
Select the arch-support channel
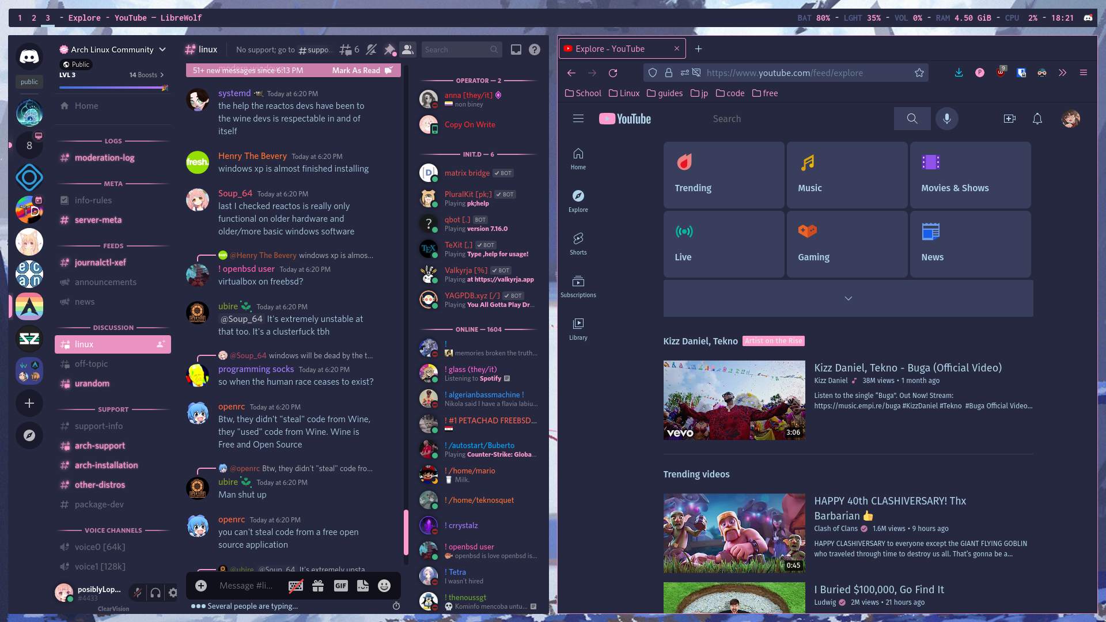pyautogui.click(x=100, y=446)
